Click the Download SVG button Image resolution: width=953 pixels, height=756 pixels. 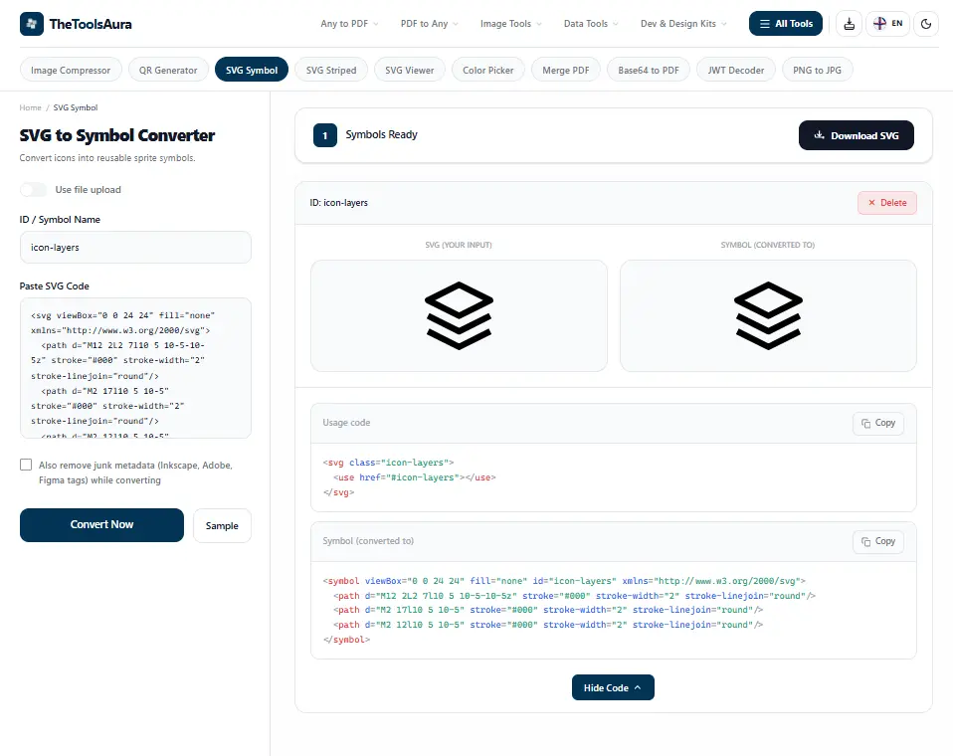click(x=857, y=135)
